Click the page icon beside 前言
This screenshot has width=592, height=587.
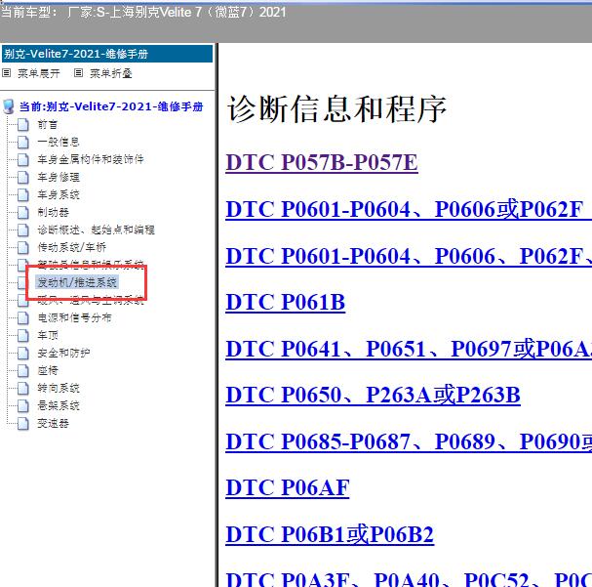(x=23, y=124)
